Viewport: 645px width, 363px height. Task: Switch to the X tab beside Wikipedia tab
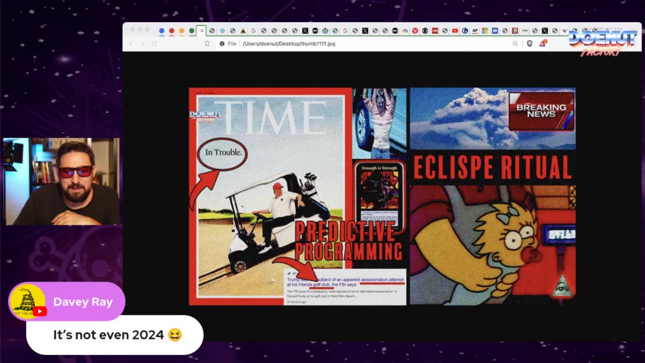[545, 31]
